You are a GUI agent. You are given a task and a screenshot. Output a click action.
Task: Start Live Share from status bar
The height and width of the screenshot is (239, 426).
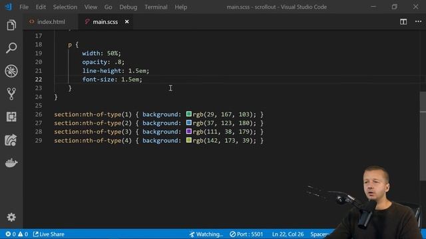coord(49,234)
